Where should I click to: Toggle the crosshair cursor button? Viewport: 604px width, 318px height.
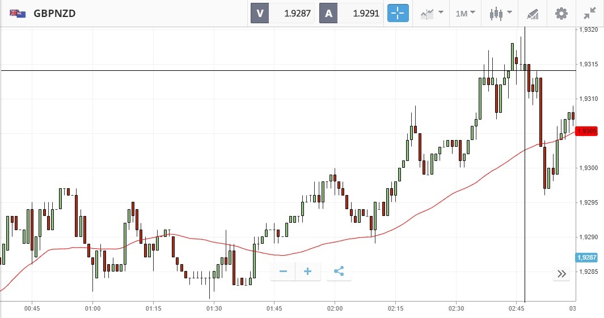tap(398, 13)
